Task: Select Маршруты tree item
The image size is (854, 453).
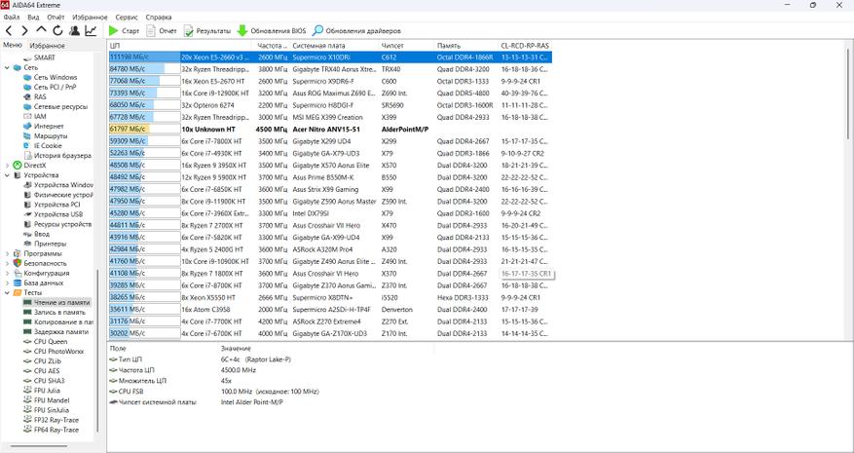Action: pos(51,135)
